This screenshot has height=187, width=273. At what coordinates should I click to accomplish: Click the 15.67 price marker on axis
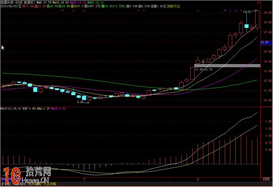tap(265, 42)
